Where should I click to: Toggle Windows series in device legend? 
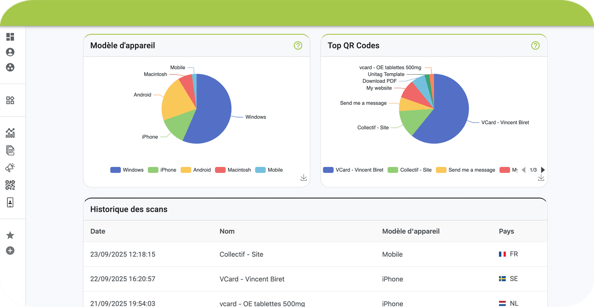pyautogui.click(x=127, y=170)
